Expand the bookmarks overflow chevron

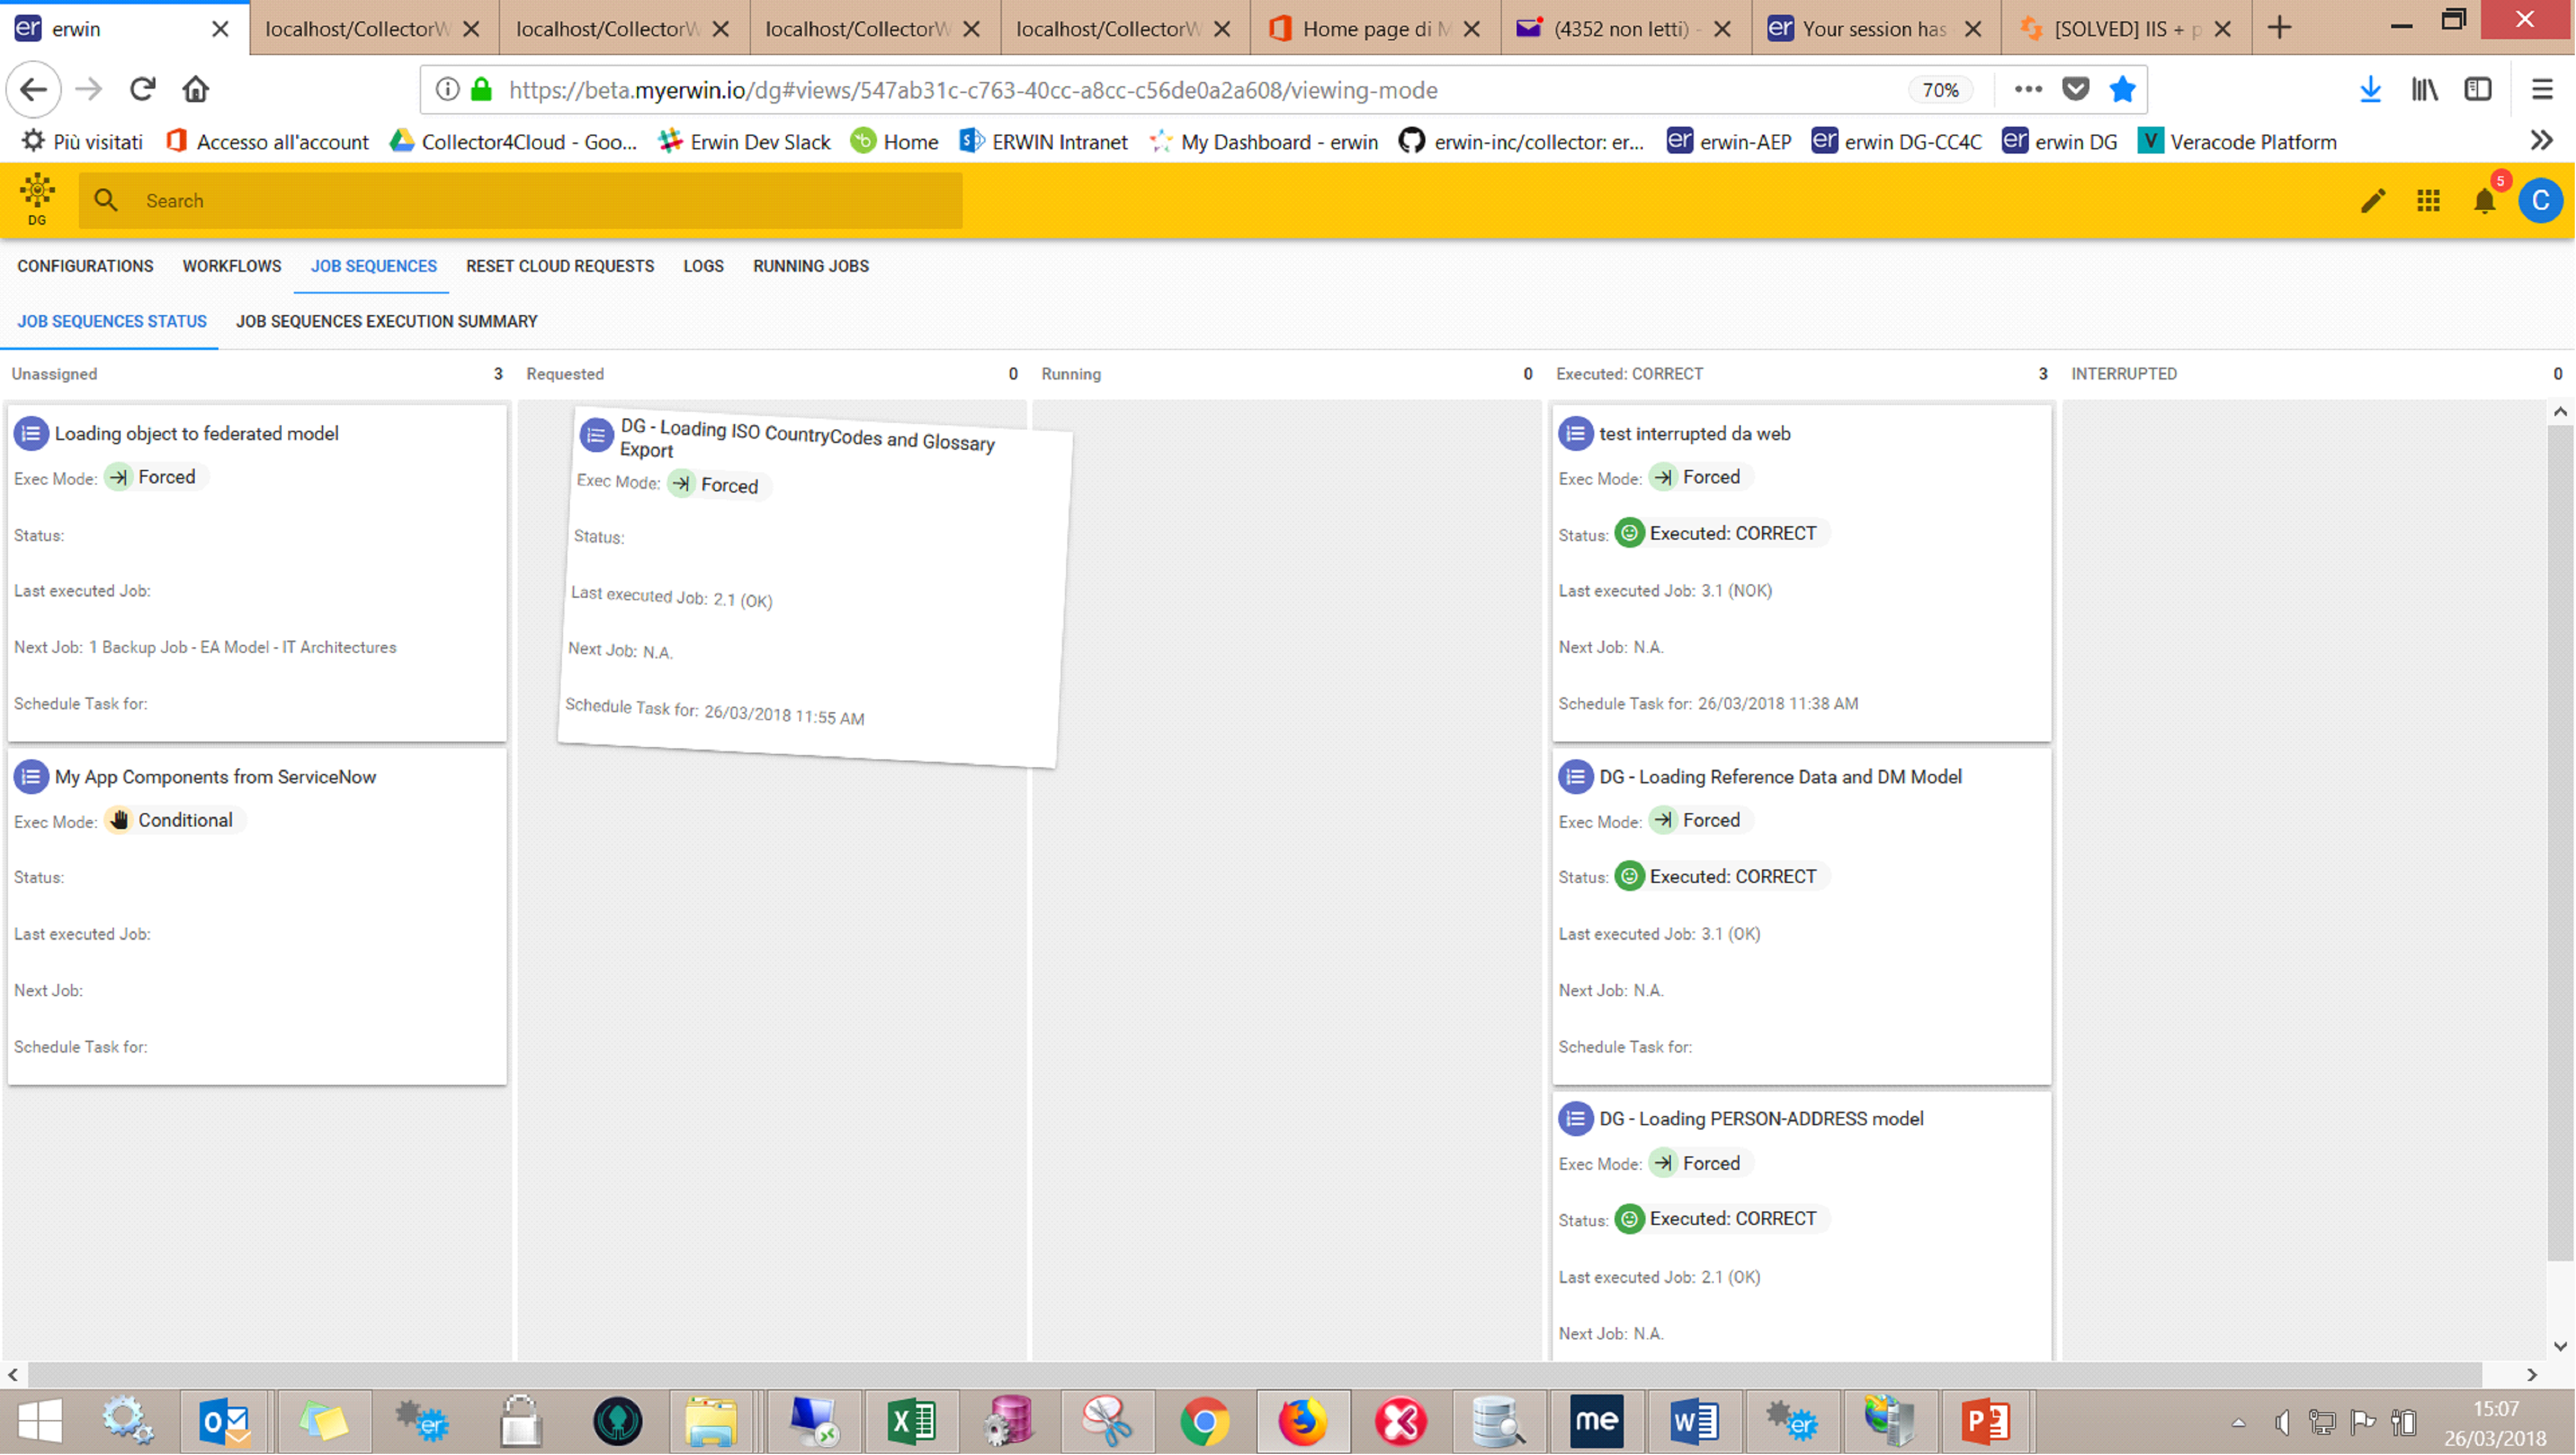2541,141
